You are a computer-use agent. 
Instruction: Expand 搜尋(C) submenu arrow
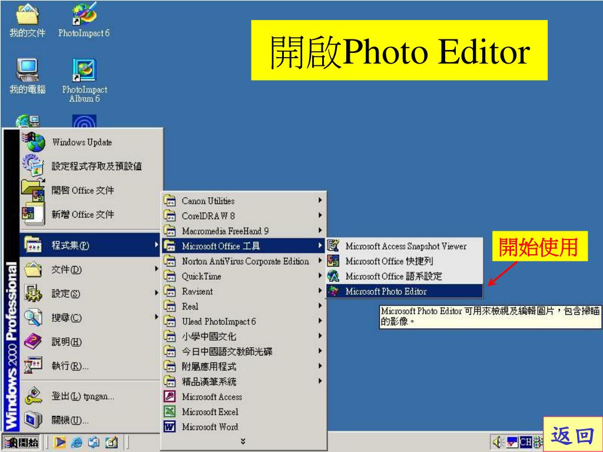point(156,317)
